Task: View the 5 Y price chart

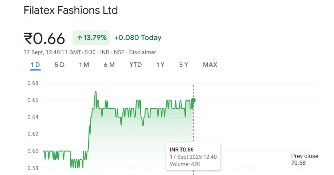Action: click(x=184, y=65)
